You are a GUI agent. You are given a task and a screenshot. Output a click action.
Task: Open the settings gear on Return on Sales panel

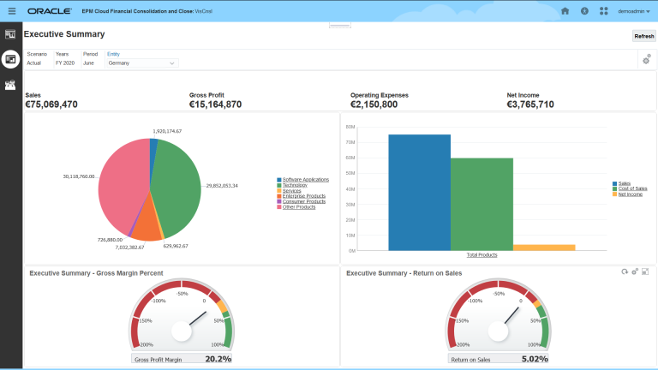tap(635, 272)
